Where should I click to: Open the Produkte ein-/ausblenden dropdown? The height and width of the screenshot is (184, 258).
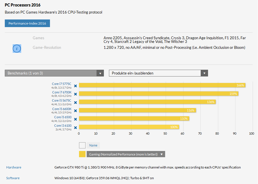[158, 73]
